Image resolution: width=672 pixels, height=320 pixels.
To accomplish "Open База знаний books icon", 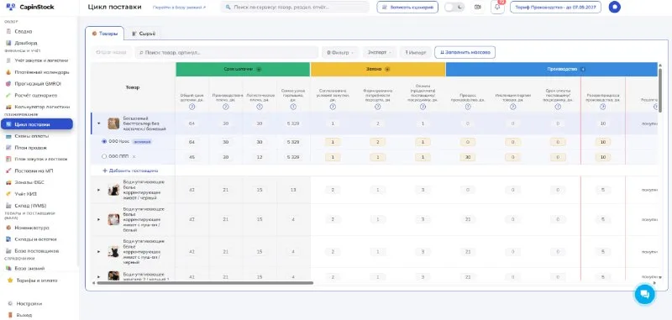I will pos(8,269).
